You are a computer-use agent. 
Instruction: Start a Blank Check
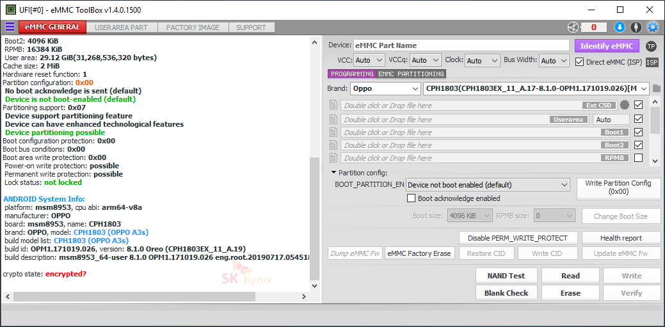506,293
